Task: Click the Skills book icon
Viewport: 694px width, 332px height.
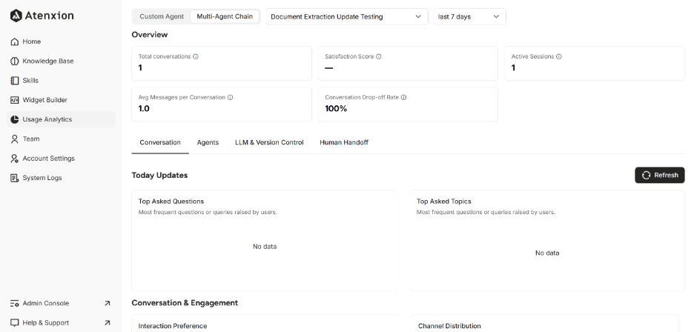Action: (14, 81)
